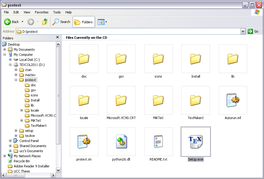Viewport: 264px width, 179px height.
Task: Select the gsv folder in file pane
Action: coord(121,59)
